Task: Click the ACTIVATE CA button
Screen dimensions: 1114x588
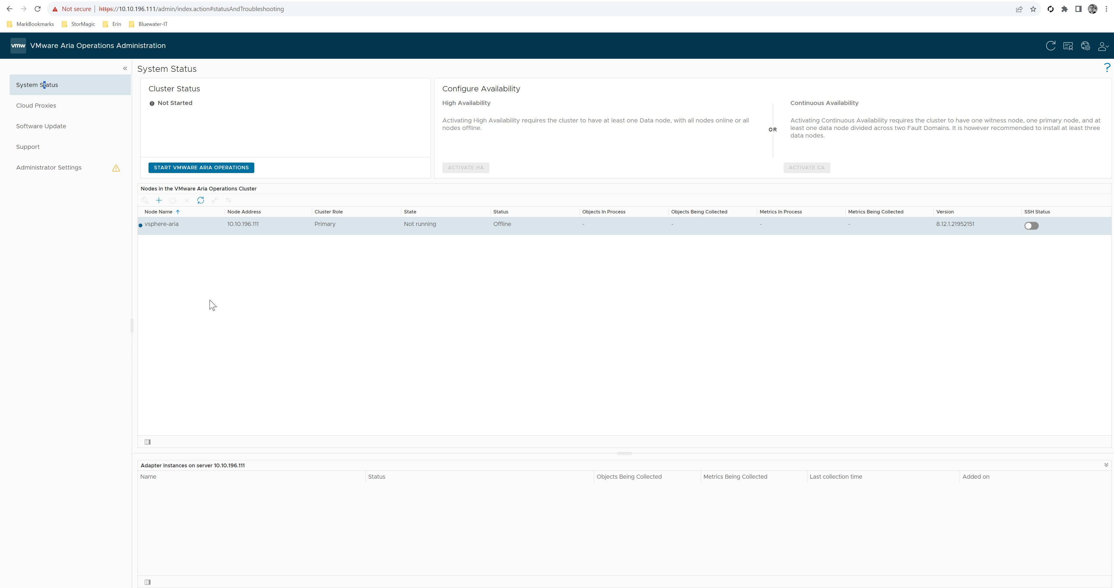Action: 807,168
